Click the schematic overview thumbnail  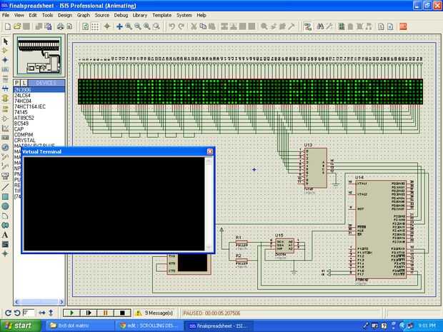tap(39, 55)
